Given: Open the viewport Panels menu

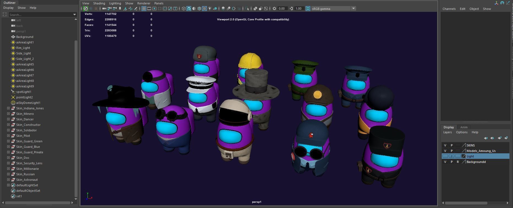Looking at the screenshot, I should click(159, 3).
